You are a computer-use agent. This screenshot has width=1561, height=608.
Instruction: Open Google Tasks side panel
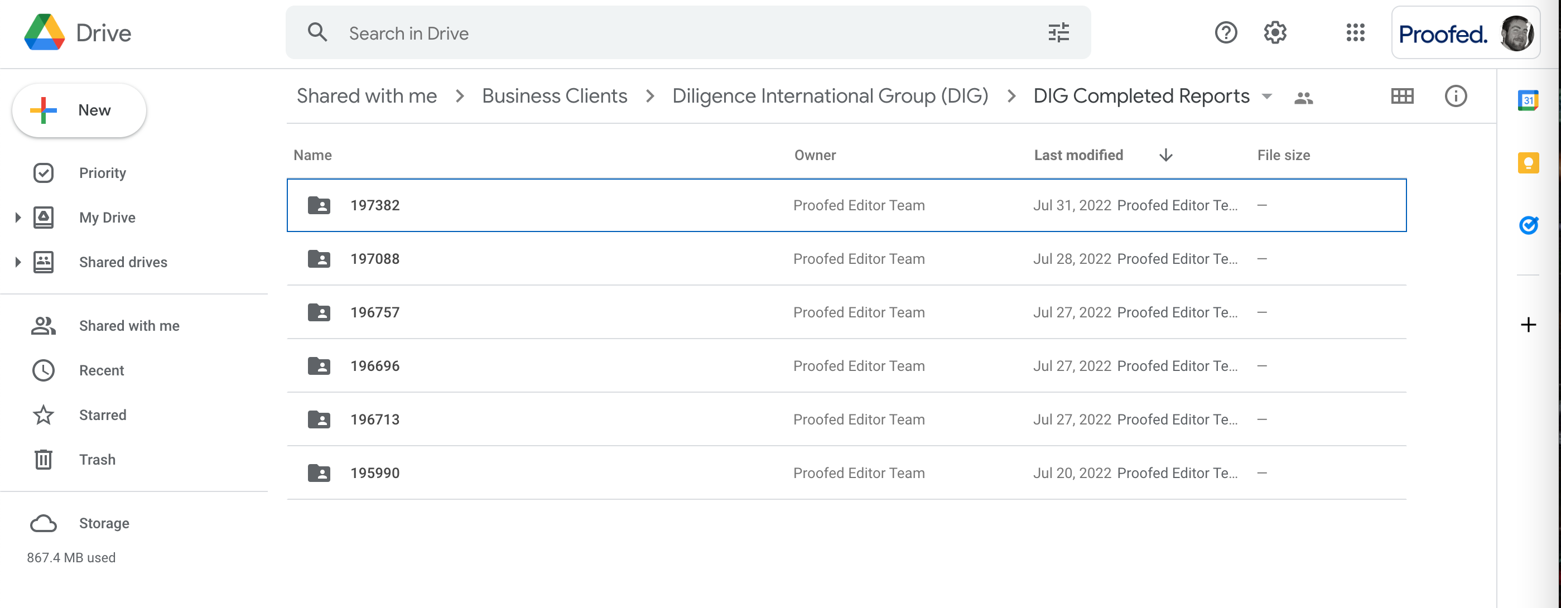[x=1530, y=225]
